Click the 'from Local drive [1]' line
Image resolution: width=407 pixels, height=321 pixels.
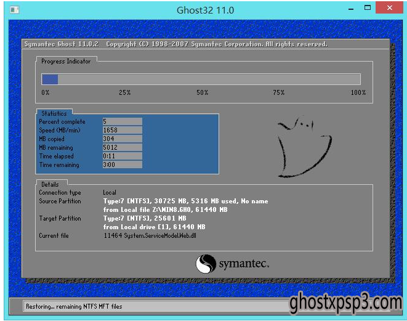[154, 227]
